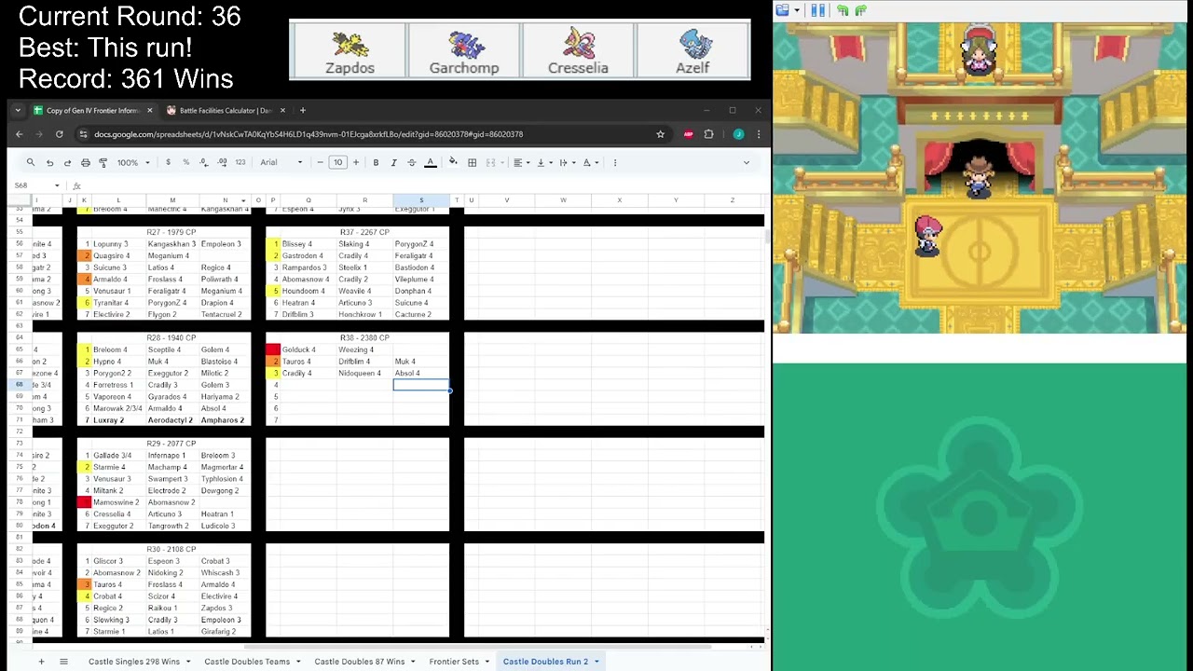The height and width of the screenshot is (671, 1193).
Task: Click the font size field showing 10
Action: [x=337, y=162]
